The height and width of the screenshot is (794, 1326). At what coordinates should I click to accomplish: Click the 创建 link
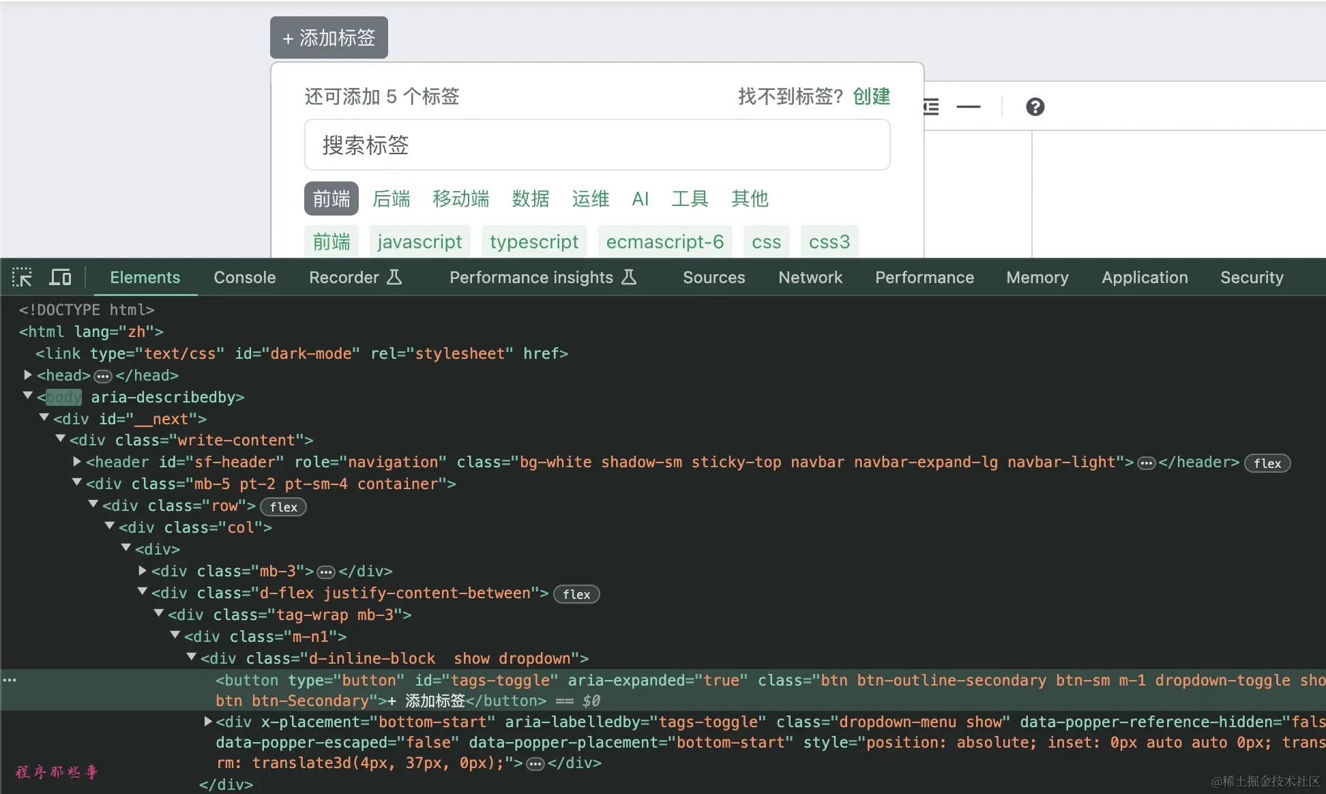871,97
